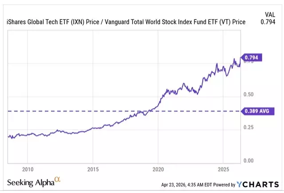Click the 0.00 y-axis label
Viewport: 284px width, 193px height.
tap(248, 160)
